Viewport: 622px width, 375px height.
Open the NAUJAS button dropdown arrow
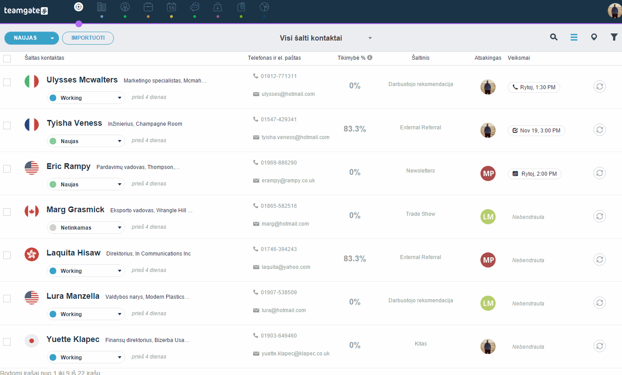tap(53, 38)
